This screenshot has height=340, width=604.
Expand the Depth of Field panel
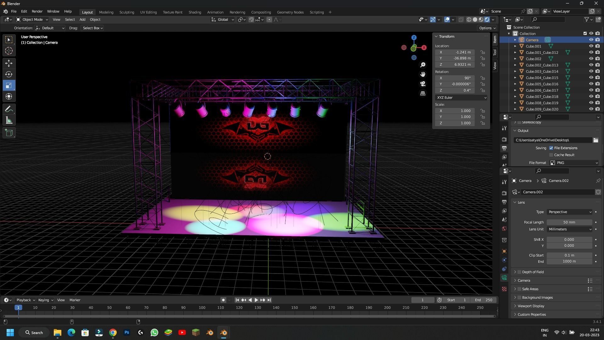pos(532,272)
